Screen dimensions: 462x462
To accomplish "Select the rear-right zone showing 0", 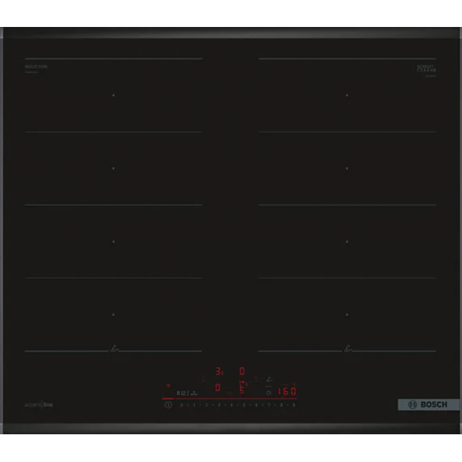I will tap(242, 371).
